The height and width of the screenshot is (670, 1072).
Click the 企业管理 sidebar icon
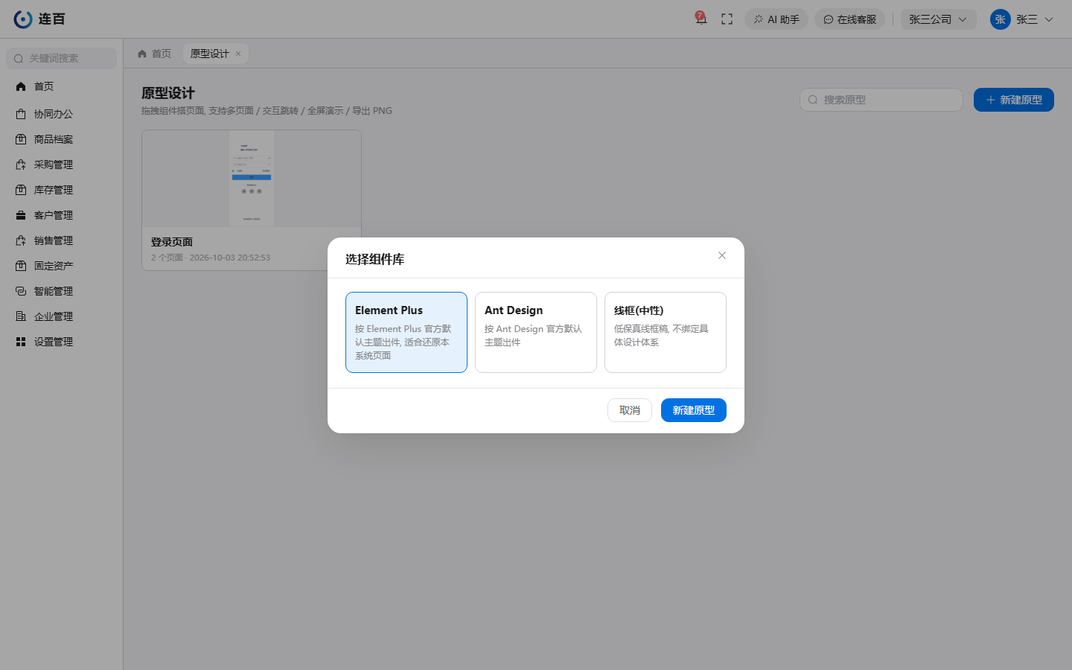(21, 316)
